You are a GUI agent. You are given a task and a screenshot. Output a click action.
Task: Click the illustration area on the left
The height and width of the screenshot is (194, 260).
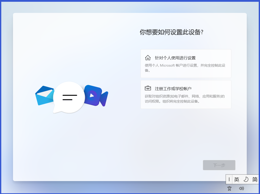coord(71,97)
